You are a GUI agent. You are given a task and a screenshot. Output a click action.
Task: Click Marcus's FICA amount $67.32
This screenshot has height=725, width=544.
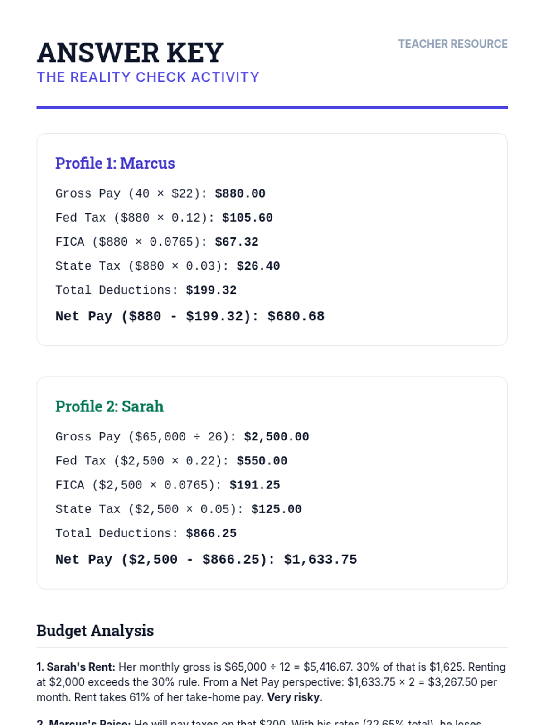click(236, 242)
